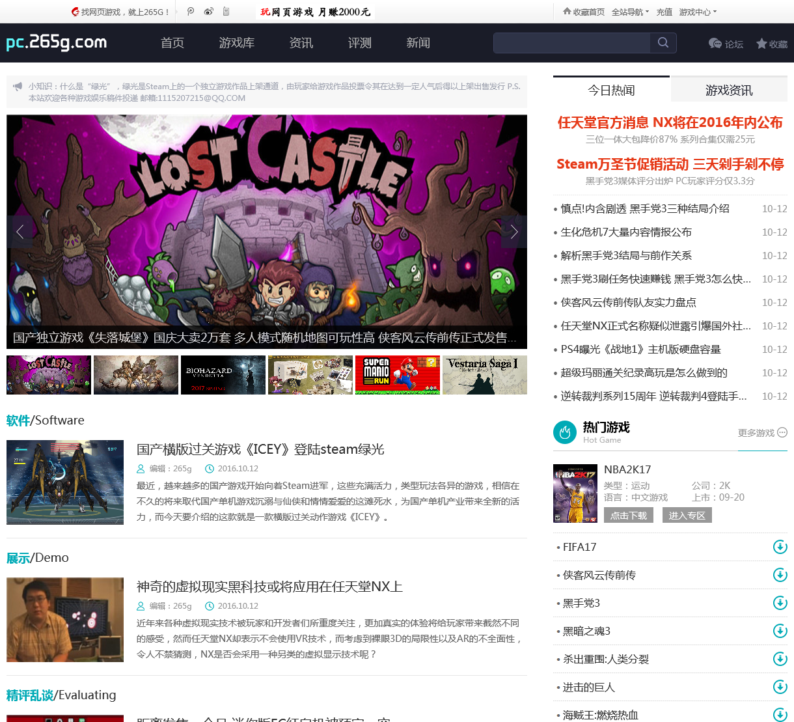Screen dimensions: 794x722
Task: Click inside the site search field
Action: pos(572,42)
